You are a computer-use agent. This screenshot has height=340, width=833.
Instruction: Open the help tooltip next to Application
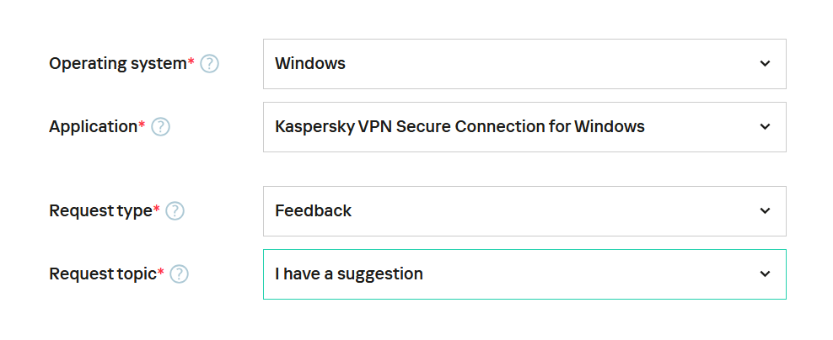[x=160, y=127]
